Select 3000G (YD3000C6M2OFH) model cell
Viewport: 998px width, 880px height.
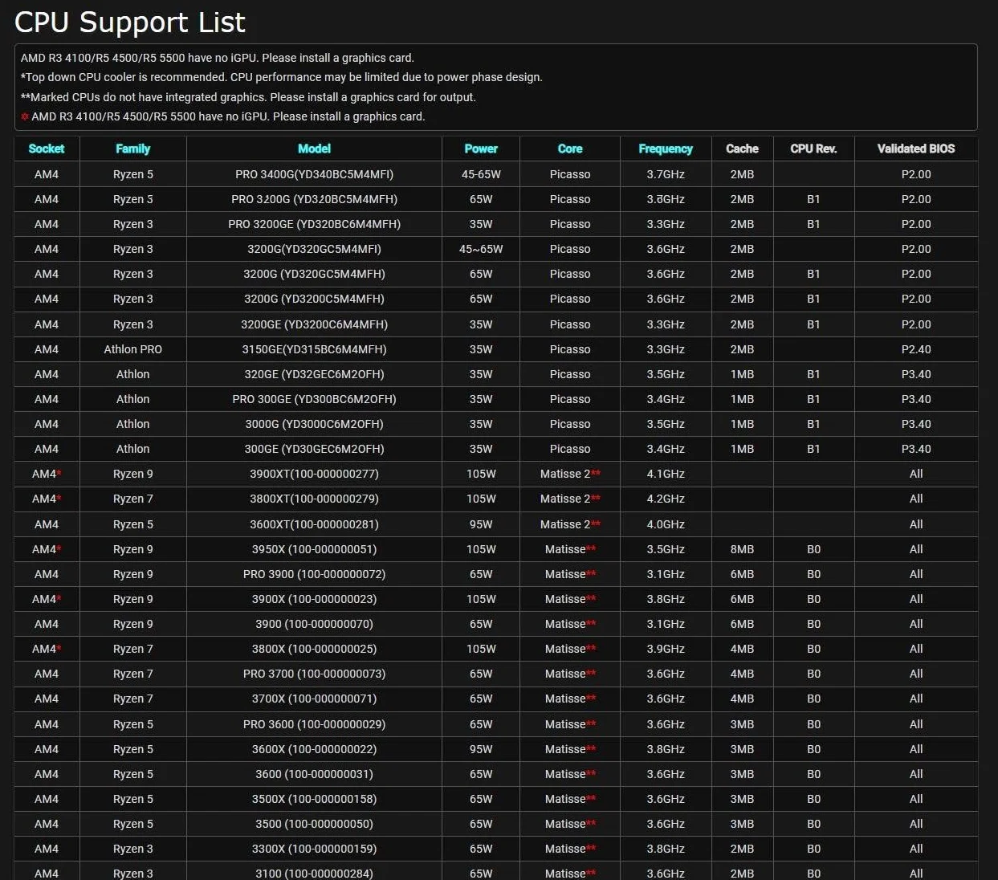(314, 424)
